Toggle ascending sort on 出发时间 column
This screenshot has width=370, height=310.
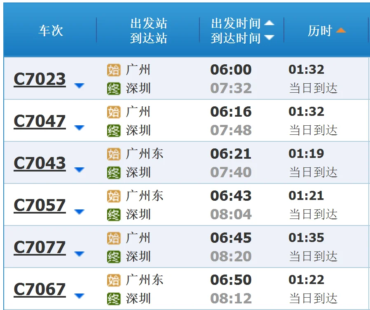tap(270, 23)
